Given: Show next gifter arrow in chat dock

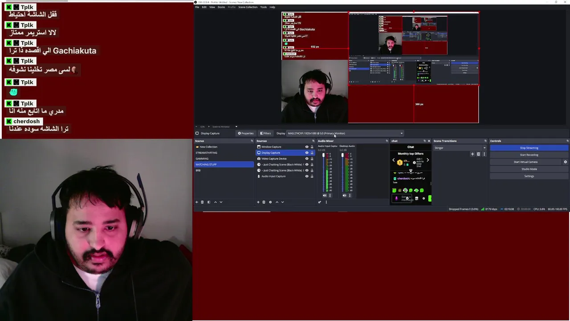Looking at the screenshot, I should (x=427, y=160).
